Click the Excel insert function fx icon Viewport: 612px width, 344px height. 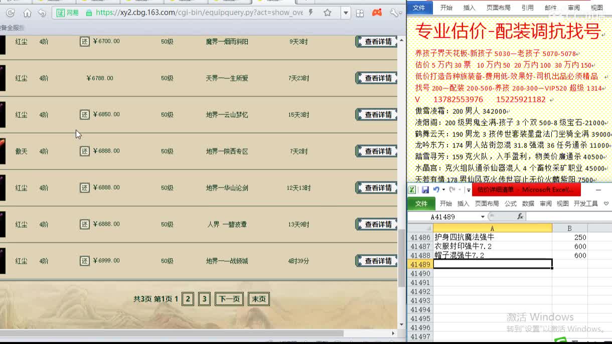520,217
